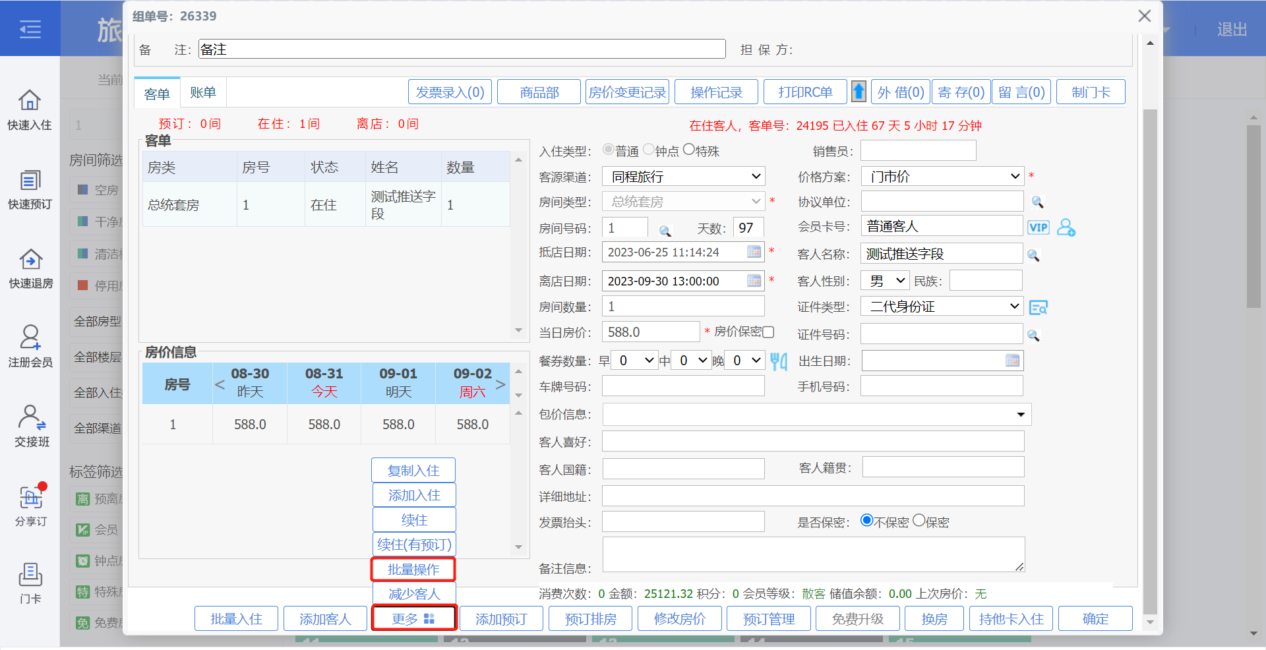Open 快速入住 house icon in sidebar
The height and width of the screenshot is (650, 1266).
pos(30,100)
